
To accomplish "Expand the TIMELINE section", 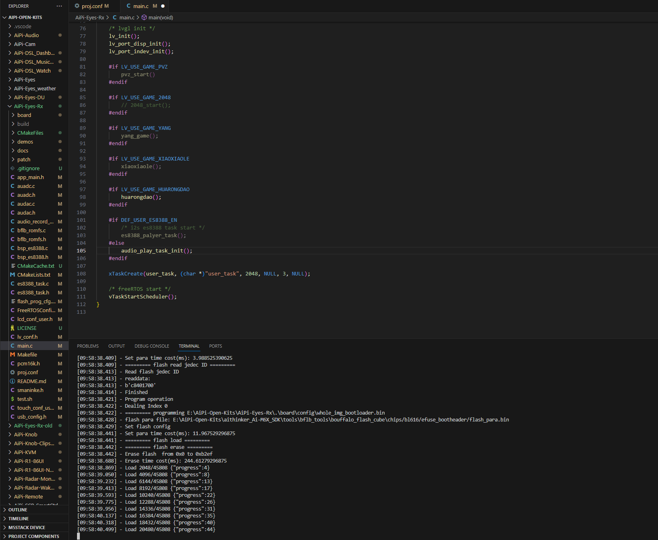I will click(4, 519).
